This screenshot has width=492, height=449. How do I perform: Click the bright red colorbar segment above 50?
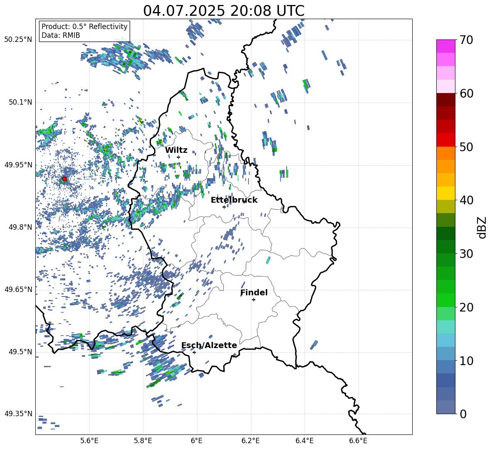[x=445, y=140]
